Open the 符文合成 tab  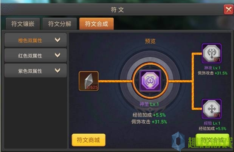pos(96,24)
